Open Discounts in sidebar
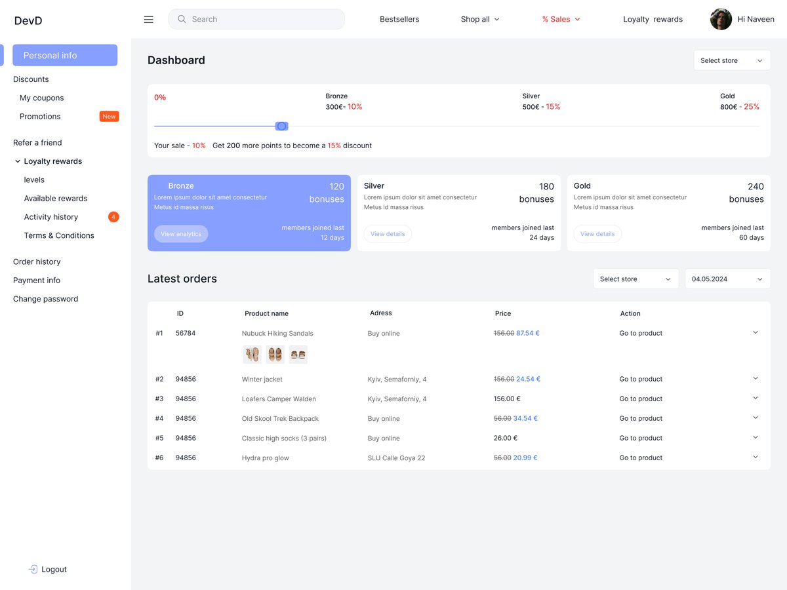Viewport: 787px width, 590px height. pos(31,79)
